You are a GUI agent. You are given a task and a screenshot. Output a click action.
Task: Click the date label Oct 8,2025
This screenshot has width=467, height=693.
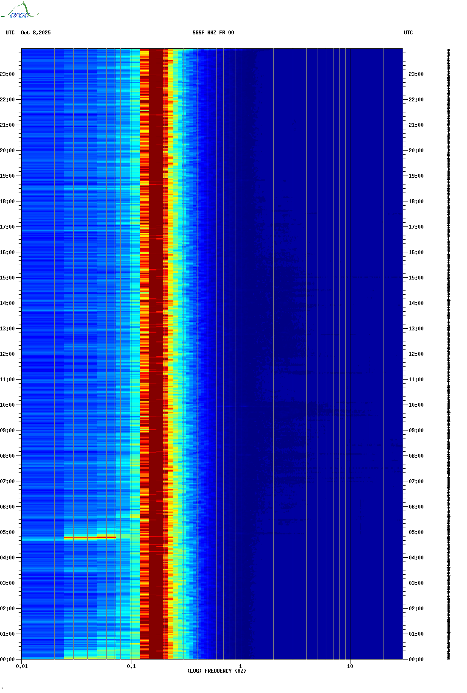pyautogui.click(x=36, y=33)
